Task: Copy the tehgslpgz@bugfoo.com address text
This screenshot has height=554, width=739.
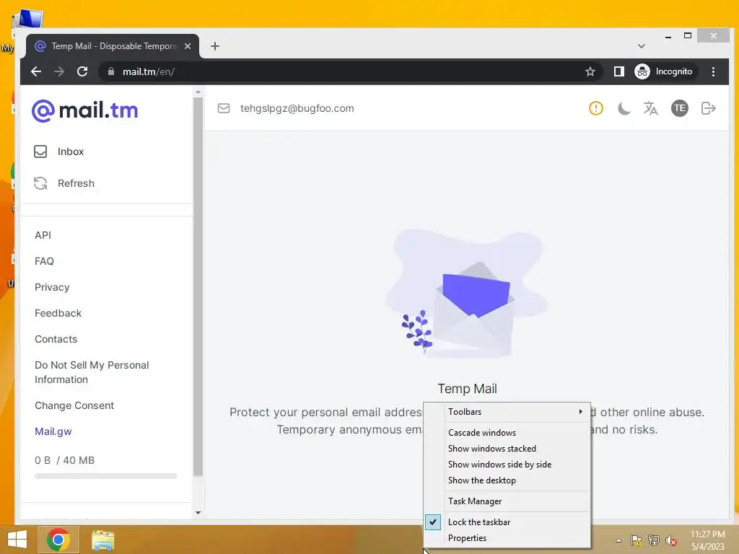Action: [x=297, y=108]
